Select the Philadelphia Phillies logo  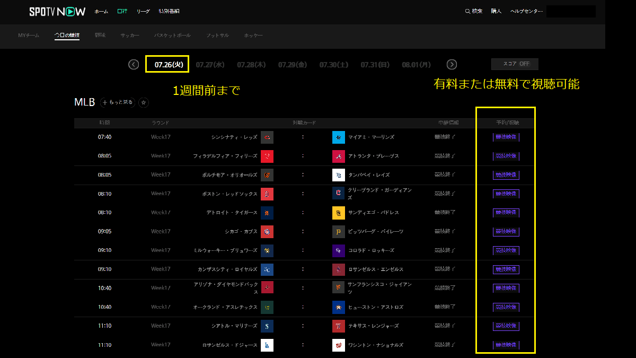[x=267, y=156]
